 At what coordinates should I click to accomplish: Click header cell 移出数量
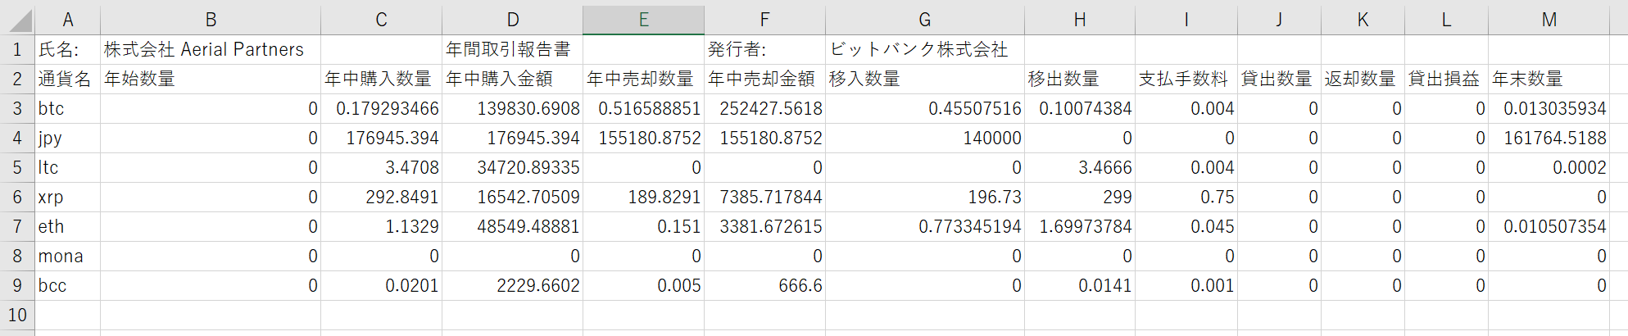click(x=1080, y=79)
